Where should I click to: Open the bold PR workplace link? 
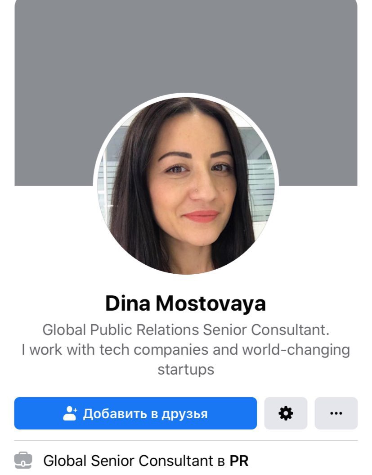[x=239, y=461]
